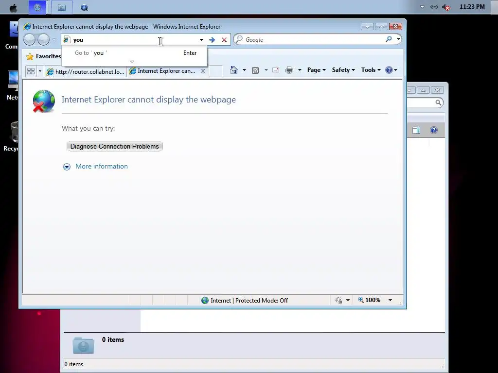Switch to router.collabnet tab
The width and height of the screenshot is (498, 373).
(86, 71)
